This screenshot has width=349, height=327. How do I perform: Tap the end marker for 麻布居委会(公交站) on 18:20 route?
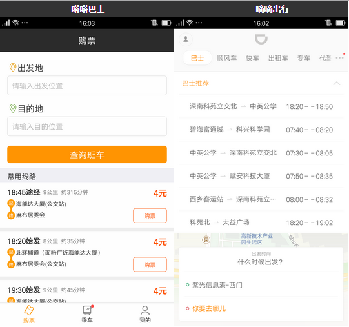coord(11,264)
